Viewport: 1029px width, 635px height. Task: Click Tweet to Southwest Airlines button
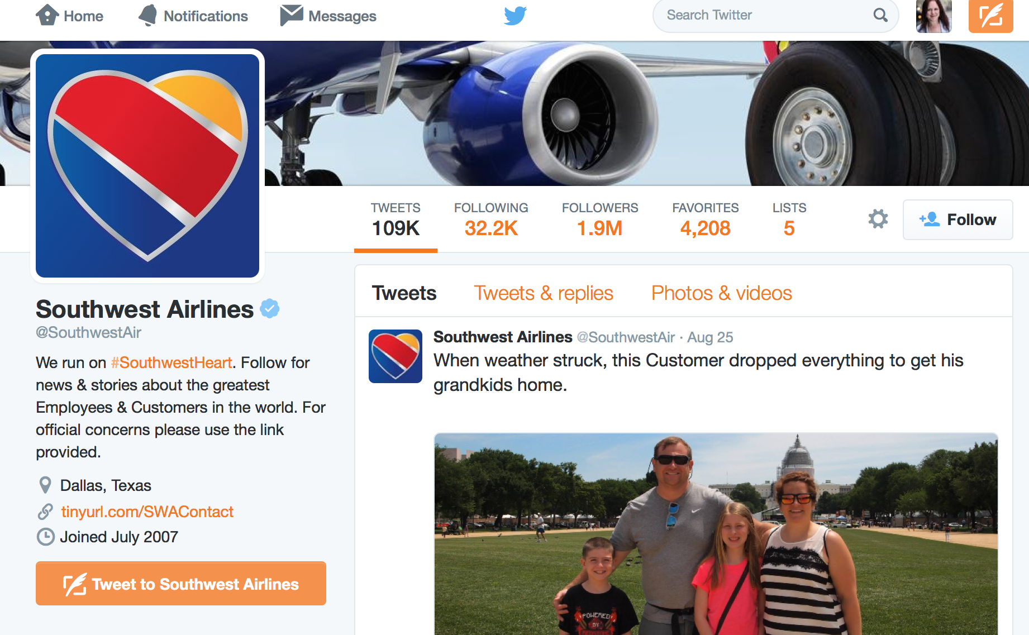pyautogui.click(x=181, y=584)
